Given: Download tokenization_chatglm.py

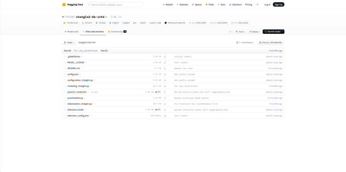Looking at the screenshot, I should [165, 104].
